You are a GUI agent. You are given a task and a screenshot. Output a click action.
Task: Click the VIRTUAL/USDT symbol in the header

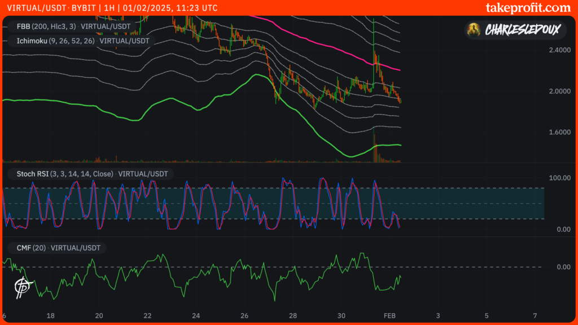[33, 8]
